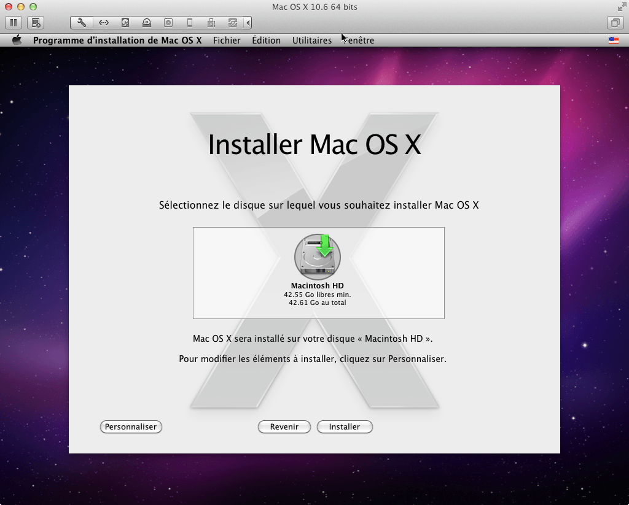Click the network adapter icon
Viewport: 629px width, 505px height.
[103, 23]
